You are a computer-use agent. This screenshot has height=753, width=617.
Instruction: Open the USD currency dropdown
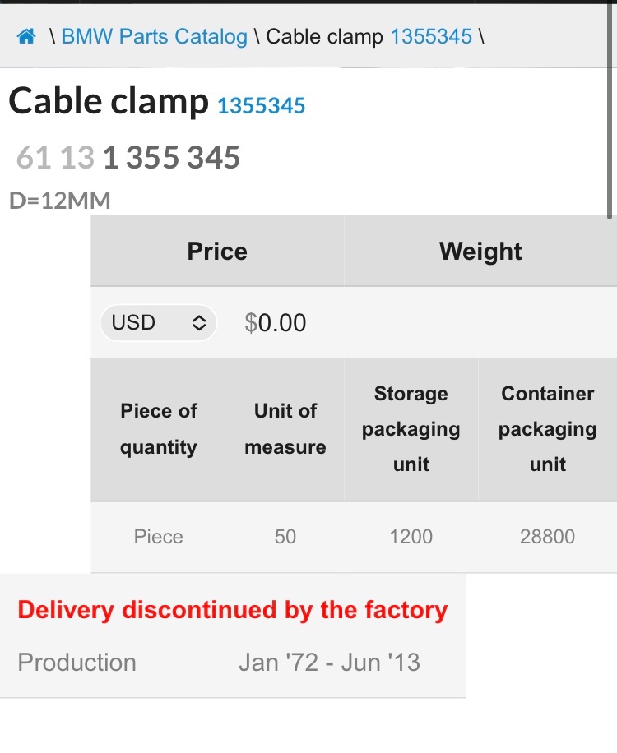(157, 323)
